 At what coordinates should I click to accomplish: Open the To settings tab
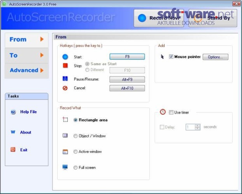26,55
